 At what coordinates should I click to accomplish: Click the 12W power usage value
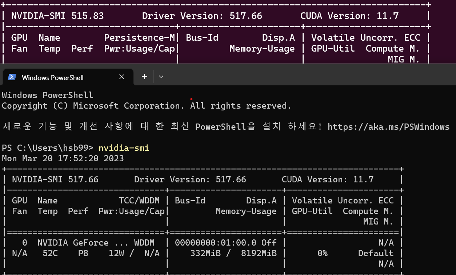(x=116, y=253)
